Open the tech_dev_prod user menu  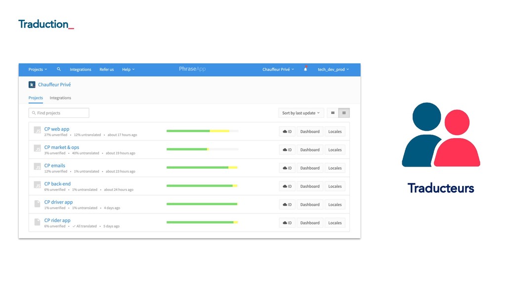[x=334, y=70]
